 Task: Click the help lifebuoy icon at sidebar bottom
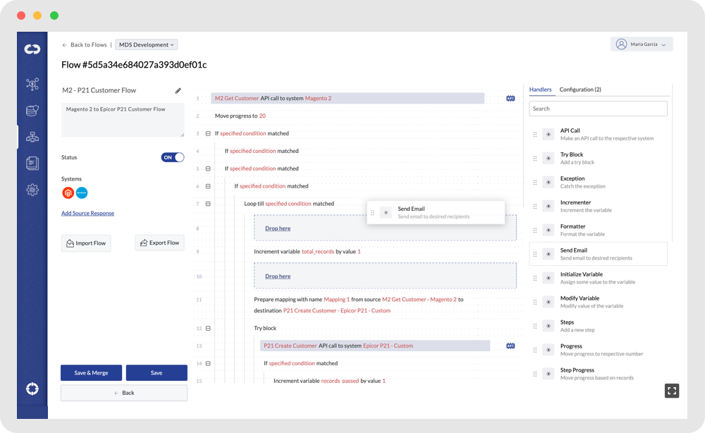[32, 389]
